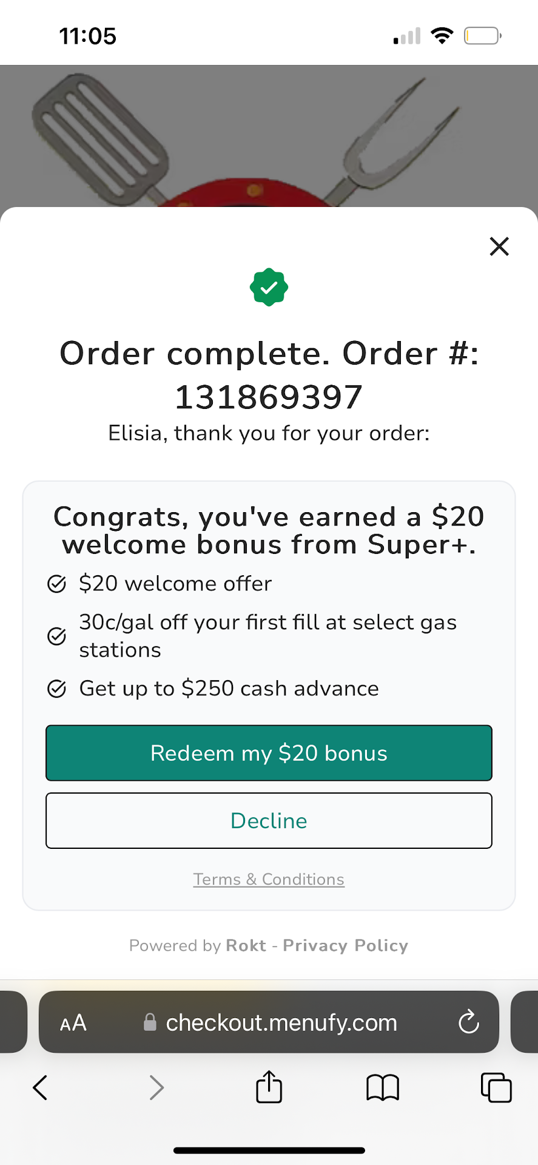
Task: Tap the AA reader settings icon
Action: tap(73, 1023)
